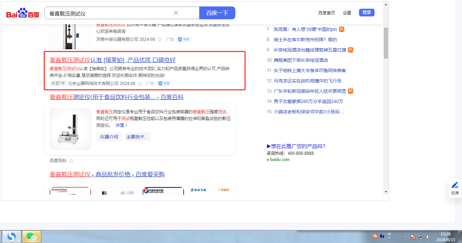Click the 保障 shield badge in highlighted ad
The height and width of the screenshot is (243, 462).
click(165, 83)
